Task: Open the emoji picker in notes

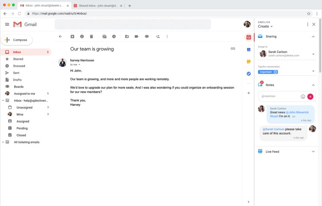Action: click(x=303, y=97)
